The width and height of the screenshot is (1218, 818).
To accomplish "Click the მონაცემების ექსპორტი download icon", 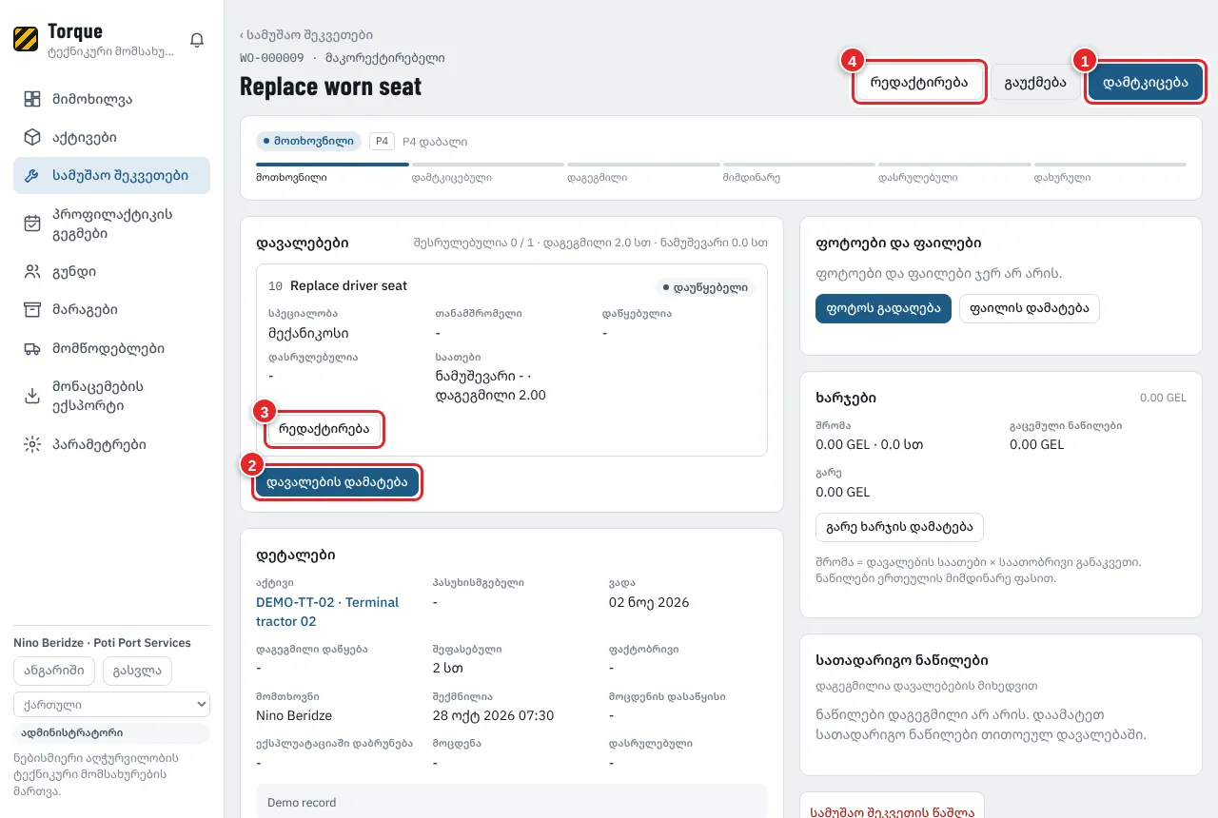I will point(32,397).
